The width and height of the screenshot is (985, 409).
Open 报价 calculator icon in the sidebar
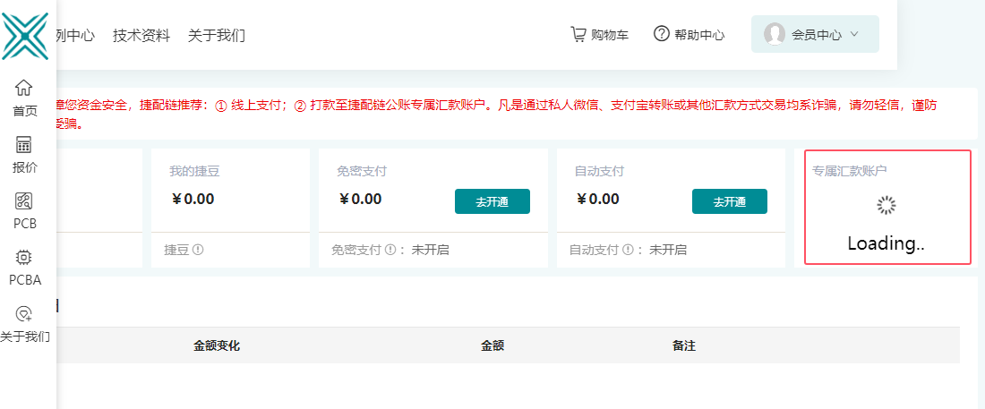point(24,145)
